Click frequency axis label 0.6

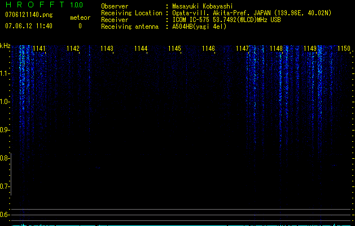[x=5, y=215]
